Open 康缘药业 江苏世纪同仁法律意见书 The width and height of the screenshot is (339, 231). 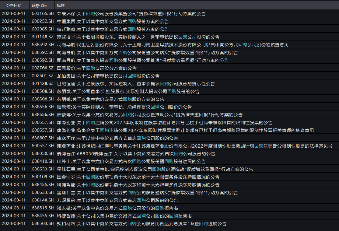(195, 146)
